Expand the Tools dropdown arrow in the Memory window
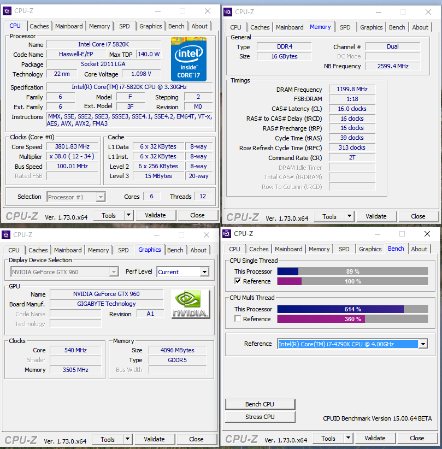Image resolution: width=442 pixels, height=449 pixels. pyautogui.click(x=349, y=216)
